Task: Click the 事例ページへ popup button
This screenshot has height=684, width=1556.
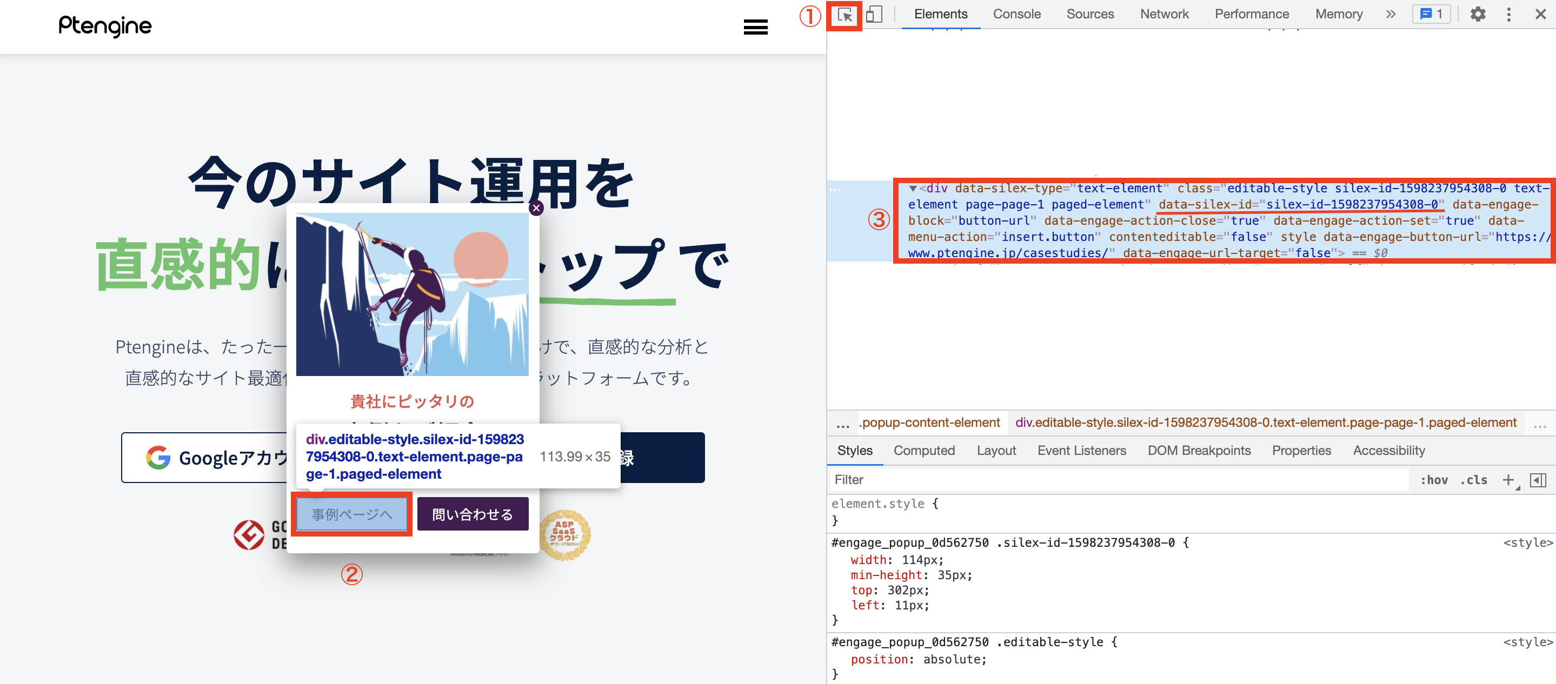Action: (351, 514)
